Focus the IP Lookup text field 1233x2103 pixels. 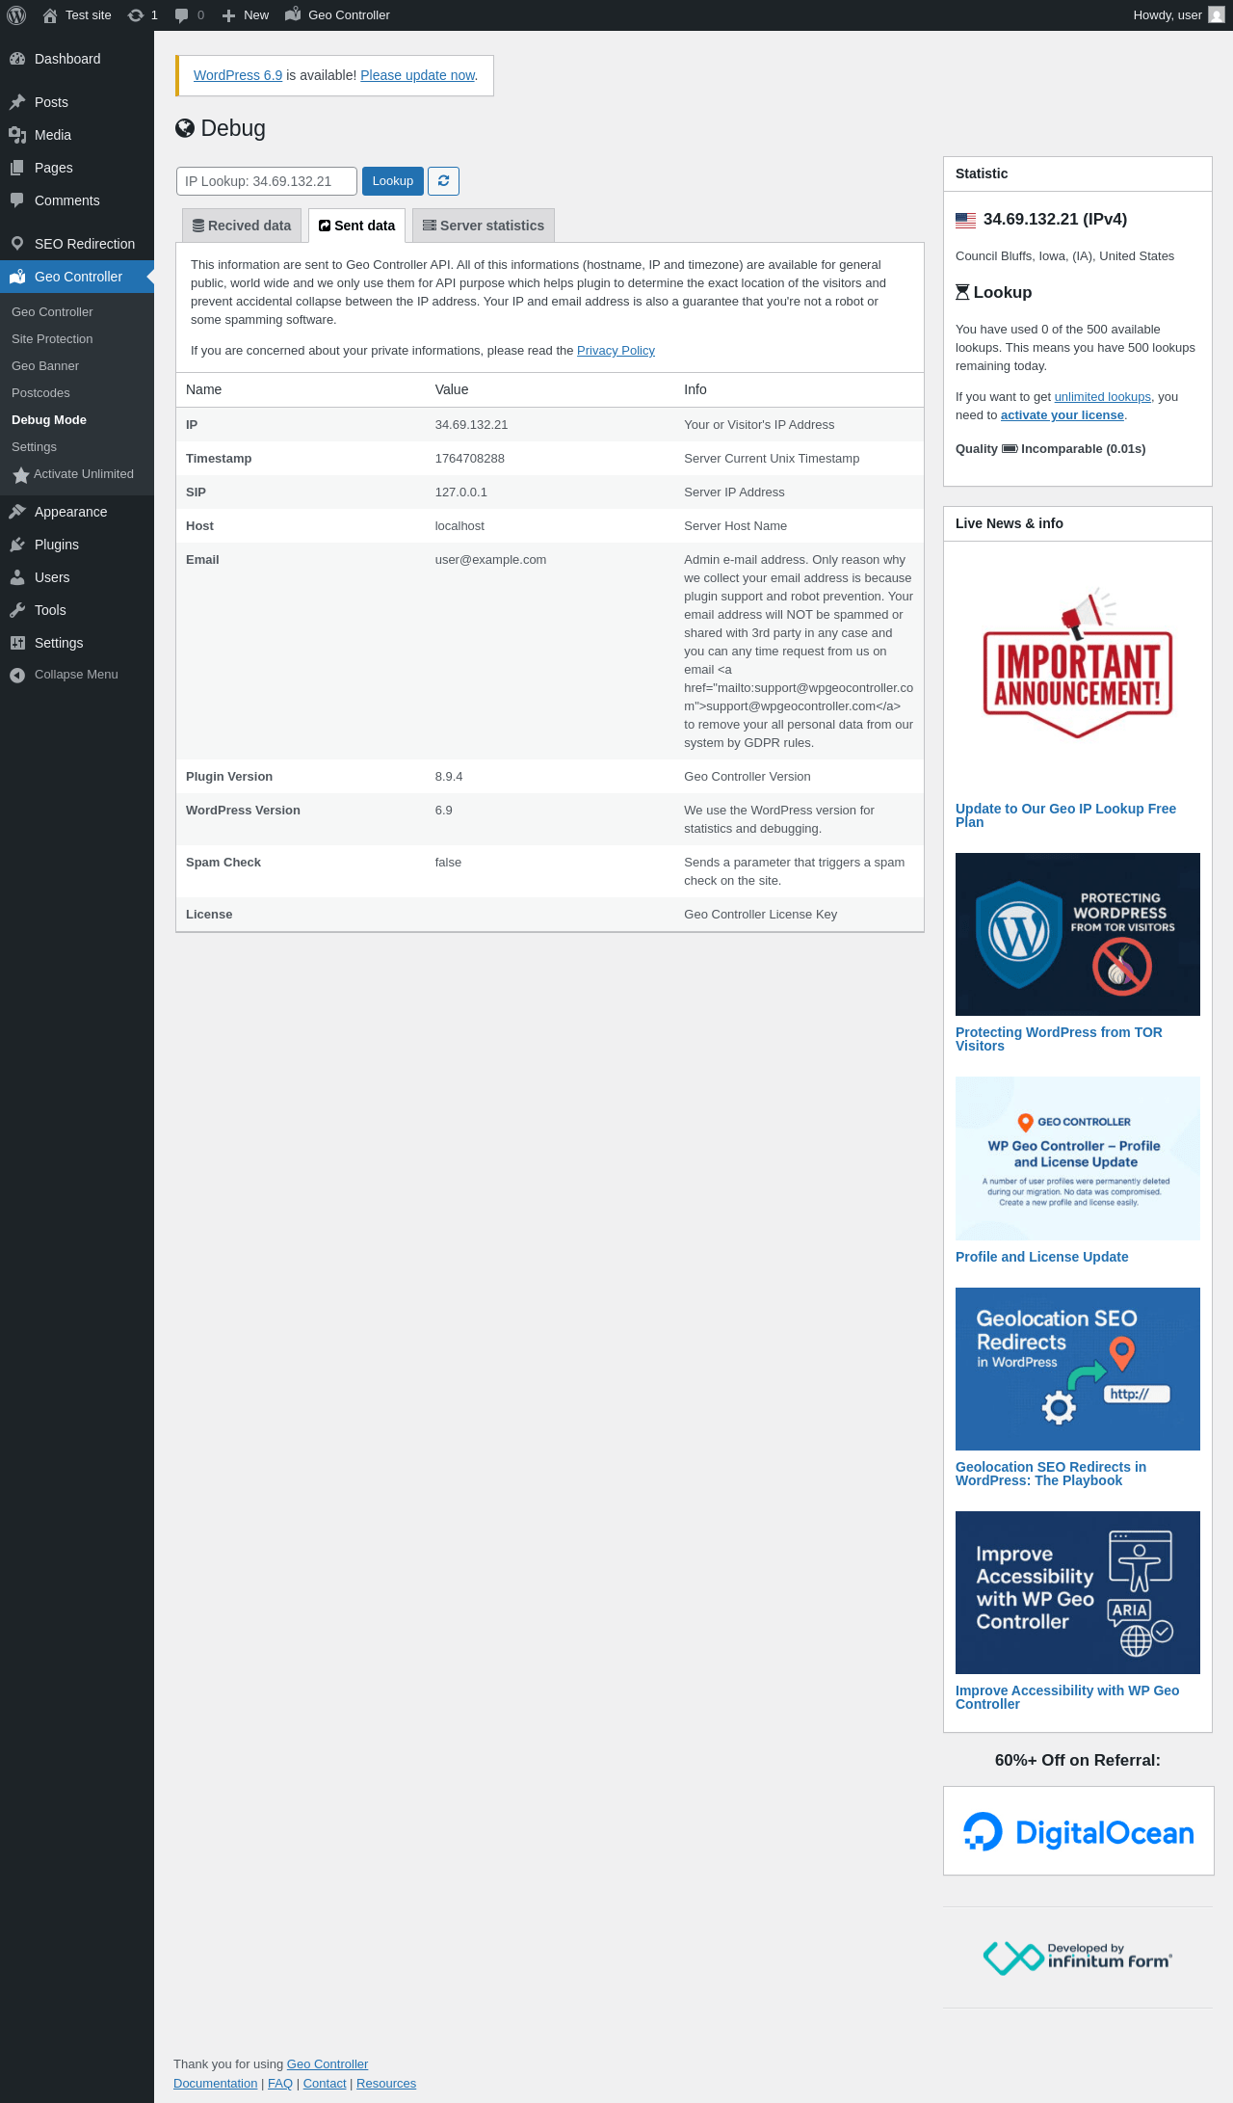[x=266, y=181]
